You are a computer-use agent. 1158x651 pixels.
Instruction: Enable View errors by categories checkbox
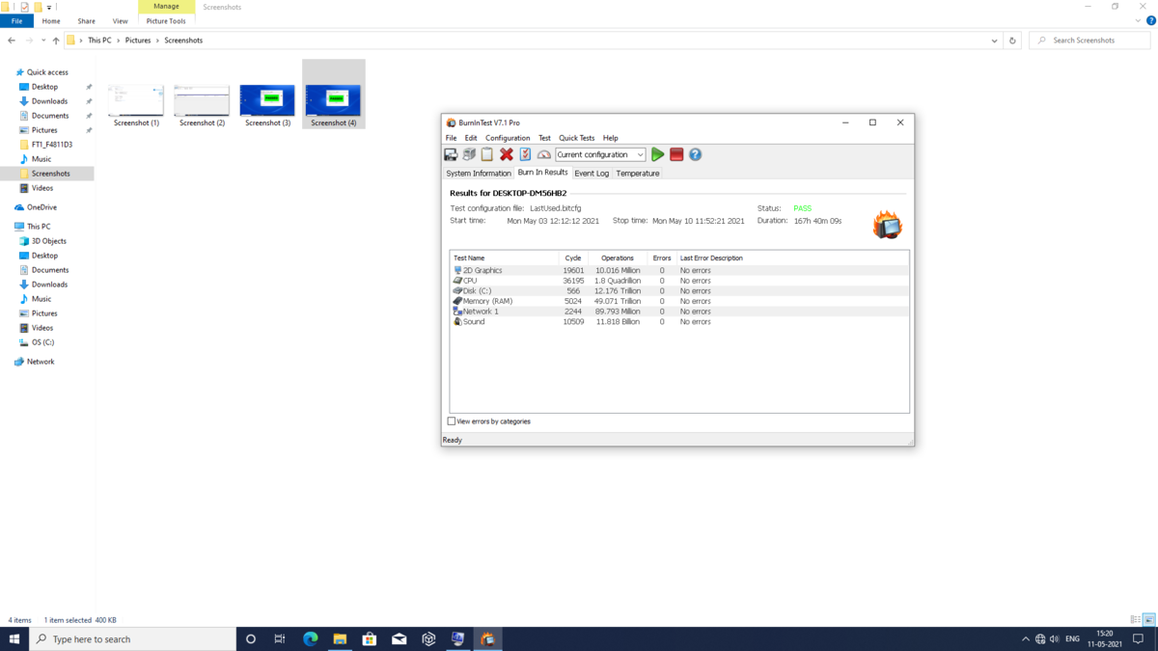point(452,421)
